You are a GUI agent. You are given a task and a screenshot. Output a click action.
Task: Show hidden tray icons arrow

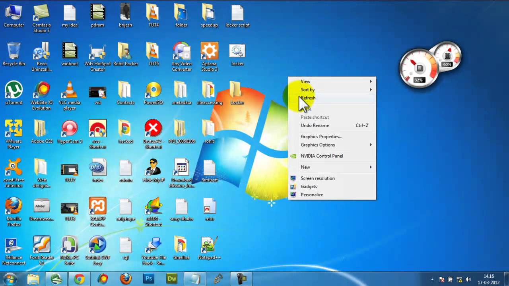tap(432, 279)
